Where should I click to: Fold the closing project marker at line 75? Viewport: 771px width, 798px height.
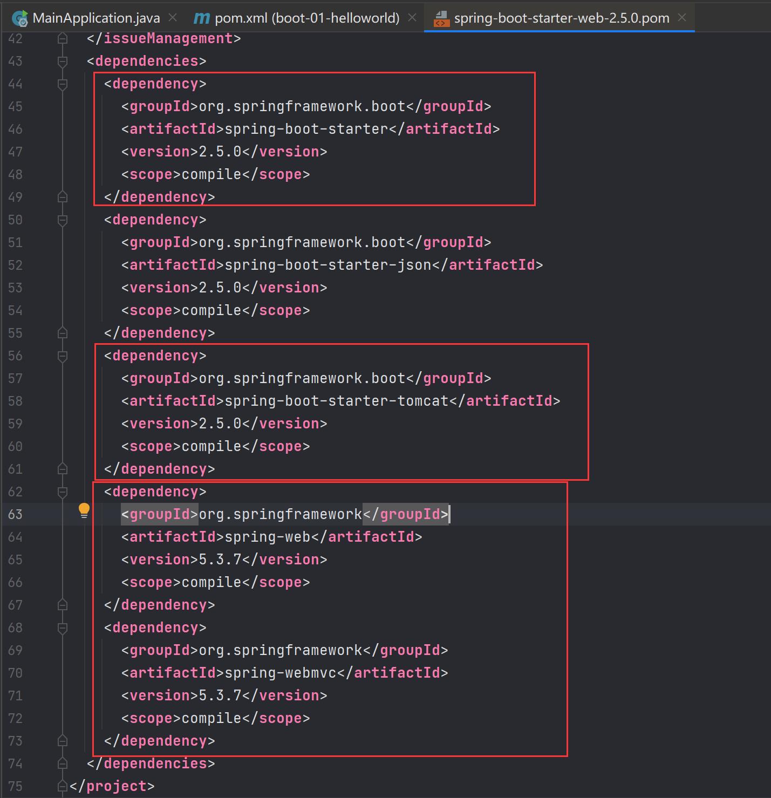pos(63,786)
